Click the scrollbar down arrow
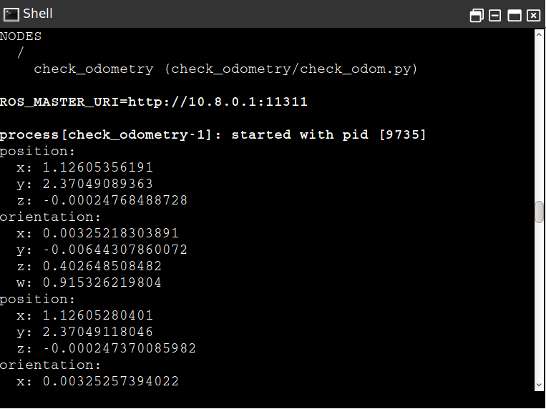Screen dimensions: 546x409 (539, 385)
